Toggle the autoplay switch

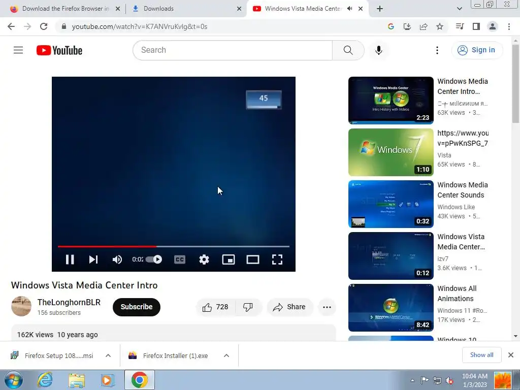point(154,259)
